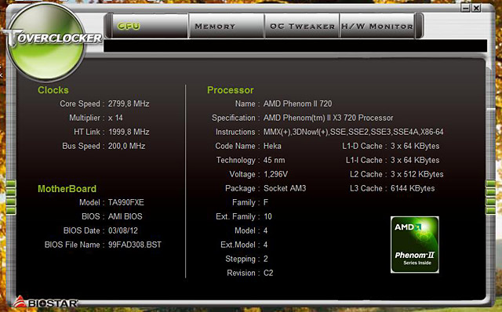502x312 pixels.
Task: Select the Technology value 45 nm
Action: [274, 160]
